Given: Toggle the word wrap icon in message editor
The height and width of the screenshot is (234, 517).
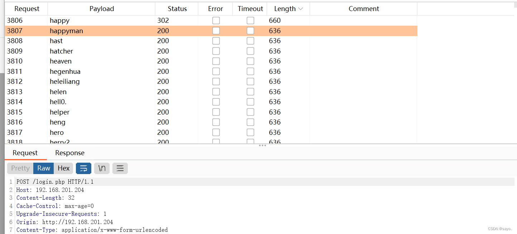Looking at the screenshot, I should [83, 168].
